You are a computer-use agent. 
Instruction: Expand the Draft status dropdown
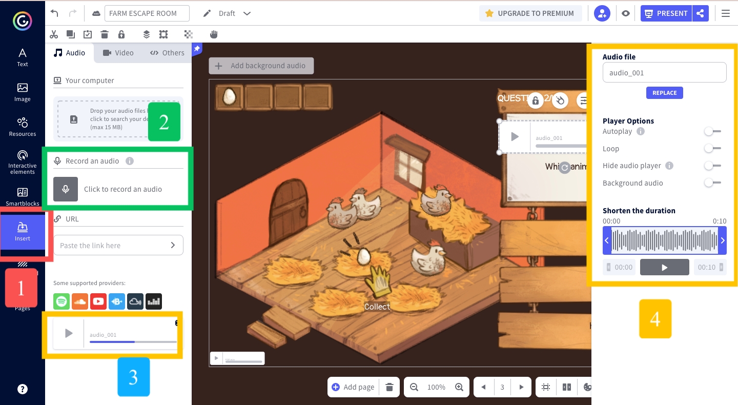click(247, 13)
